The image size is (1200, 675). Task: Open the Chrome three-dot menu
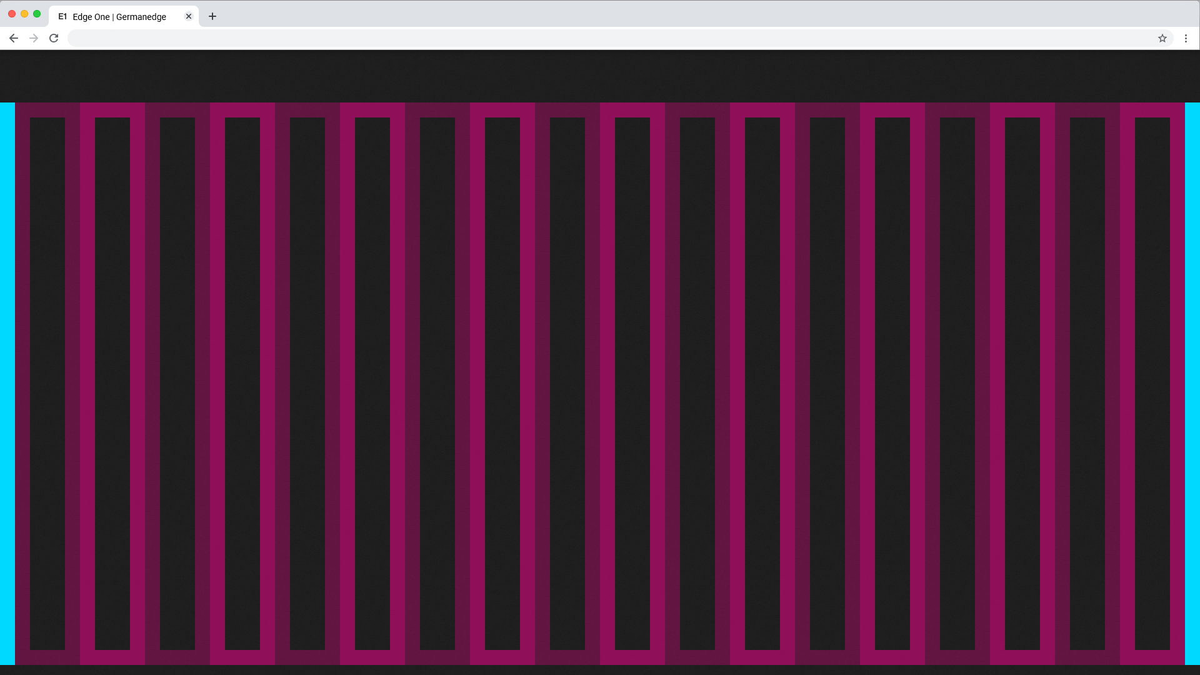pos(1186,38)
